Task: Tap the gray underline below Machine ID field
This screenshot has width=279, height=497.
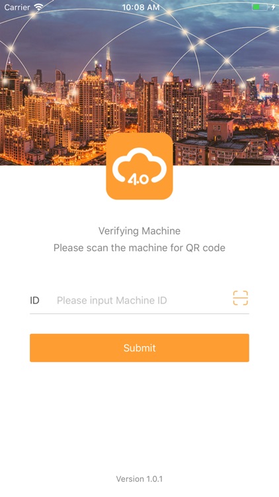Action: pyautogui.click(x=139, y=314)
